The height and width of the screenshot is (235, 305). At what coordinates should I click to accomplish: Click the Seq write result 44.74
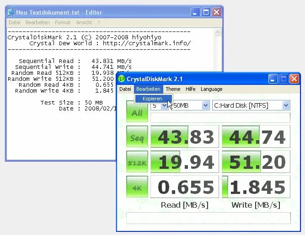pyautogui.click(x=256, y=136)
